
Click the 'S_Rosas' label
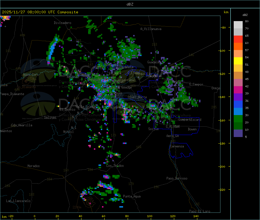tap(116, 93)
